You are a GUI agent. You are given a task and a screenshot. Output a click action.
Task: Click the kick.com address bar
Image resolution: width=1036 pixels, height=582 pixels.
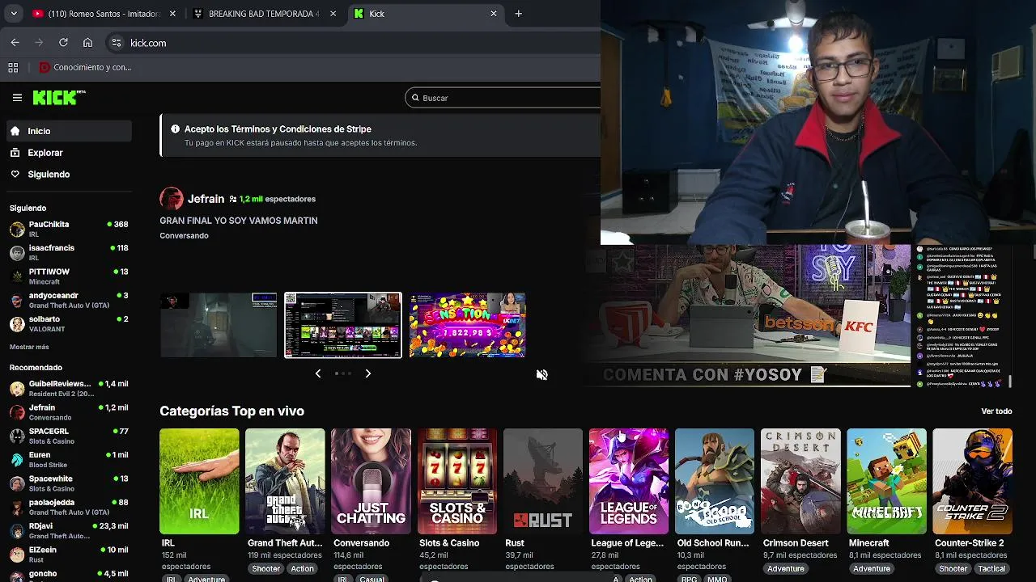pyautogui.click(x=352, y=43)
